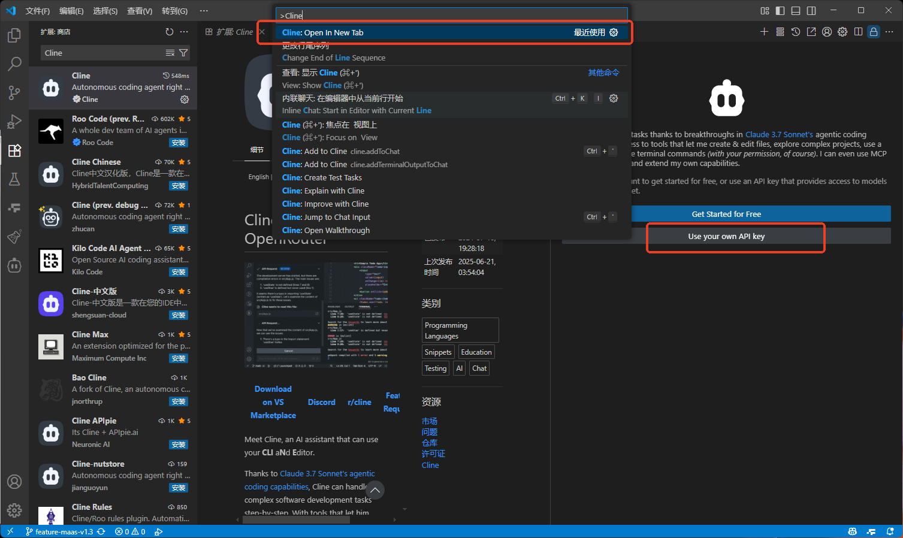Open Cline MCP servers icon

(x=780, y=32)
